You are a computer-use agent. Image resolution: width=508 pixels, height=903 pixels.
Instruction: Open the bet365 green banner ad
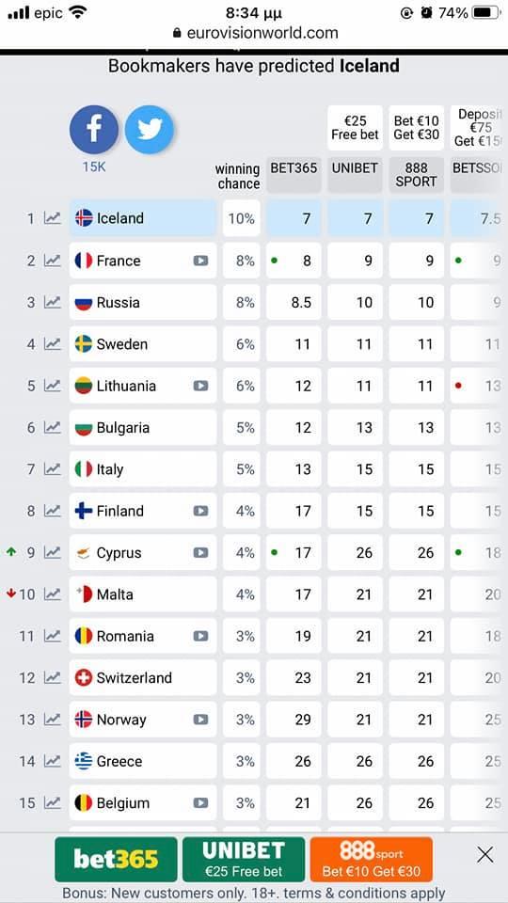117,860
